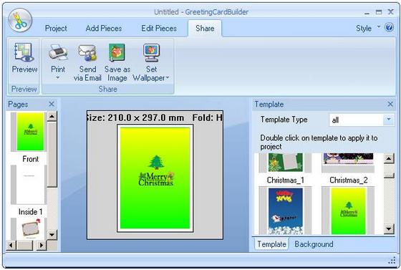Click the green card canvas page
Screen dimensions: 401x270
155,178
